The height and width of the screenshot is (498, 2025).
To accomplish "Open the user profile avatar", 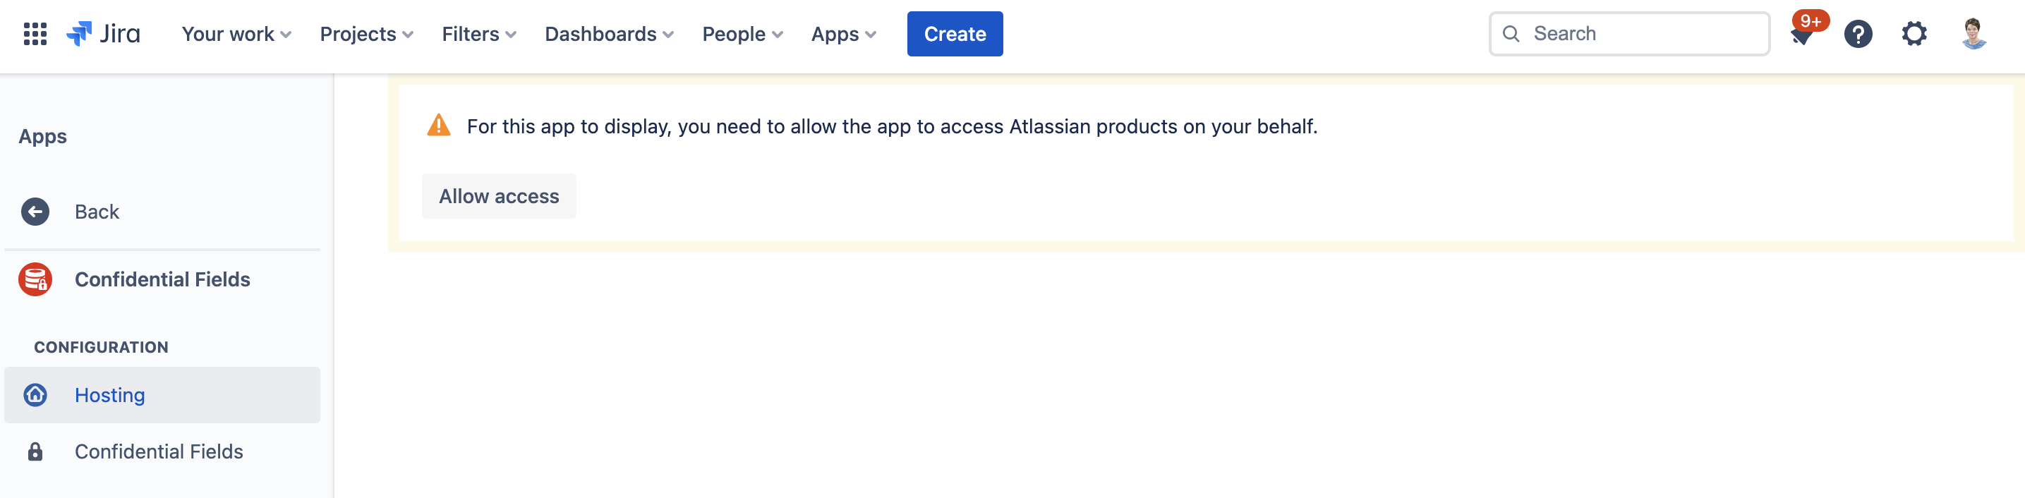I will [x=1973, y=34].
